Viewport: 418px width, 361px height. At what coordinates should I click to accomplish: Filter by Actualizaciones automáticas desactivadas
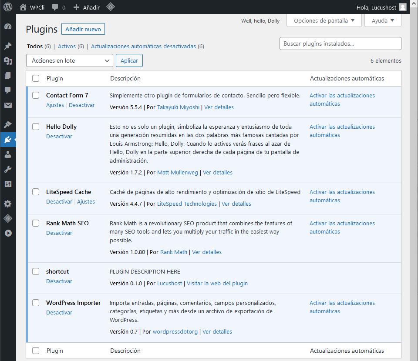coord(143,47)
